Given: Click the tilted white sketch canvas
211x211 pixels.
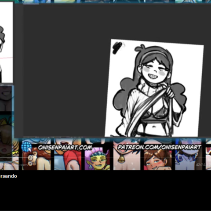Looking at the screenshot, I should [x=154, y=88].
